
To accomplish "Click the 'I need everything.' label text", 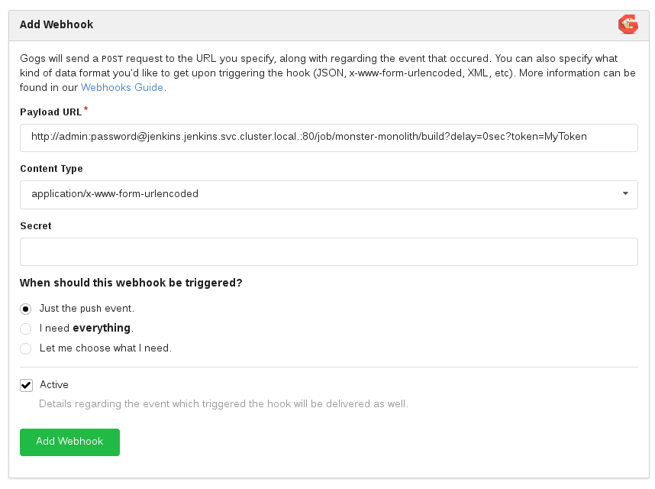I will click(x=86, y=329).
